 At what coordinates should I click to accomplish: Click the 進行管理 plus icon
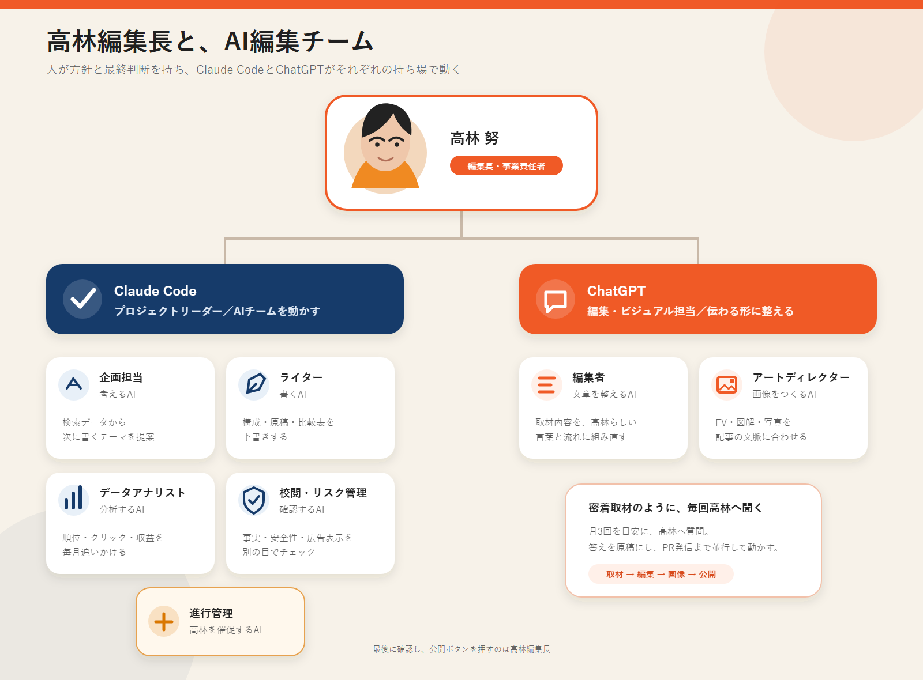164,621
